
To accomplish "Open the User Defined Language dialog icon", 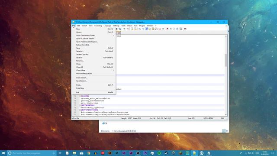I will [x=150, y=29].
